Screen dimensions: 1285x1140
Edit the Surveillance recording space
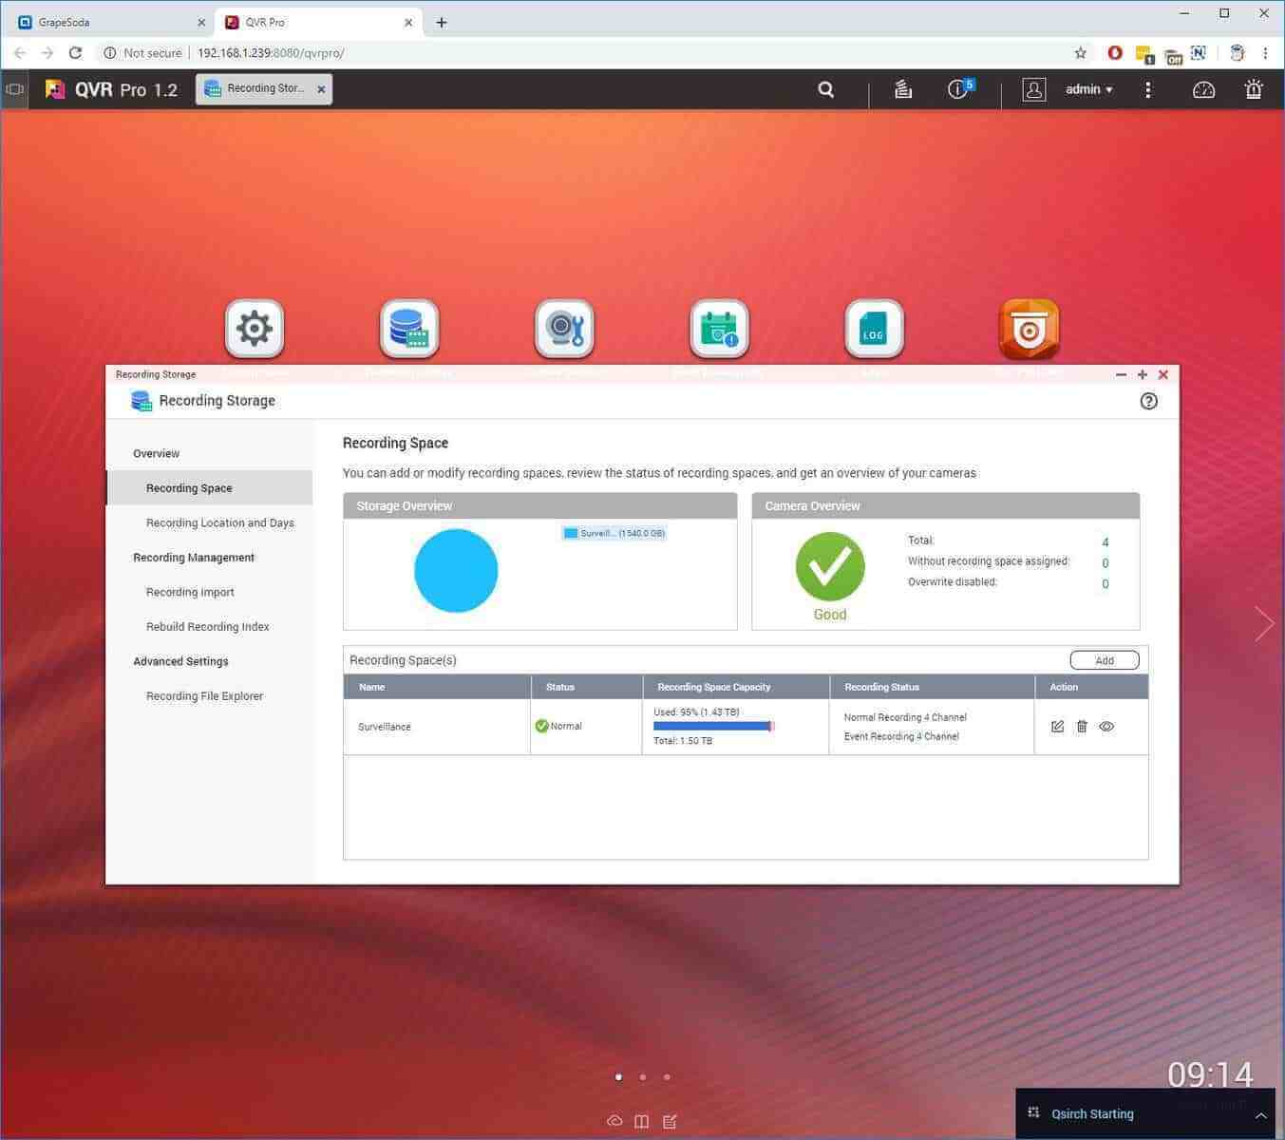(x=1057, y=727)
